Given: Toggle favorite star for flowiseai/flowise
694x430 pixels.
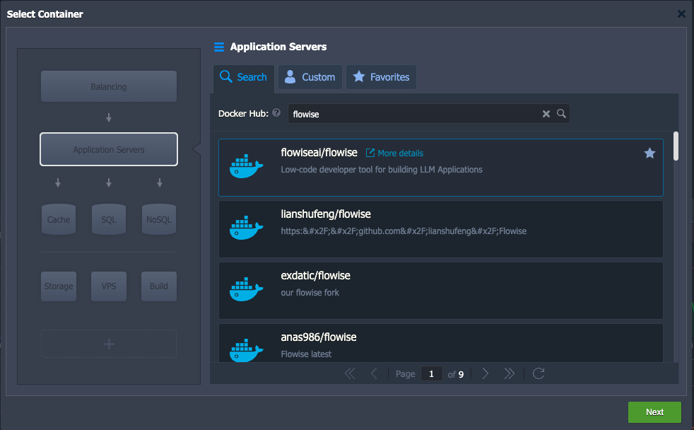Looking at the screenshot, I should (x=649, y=153).
